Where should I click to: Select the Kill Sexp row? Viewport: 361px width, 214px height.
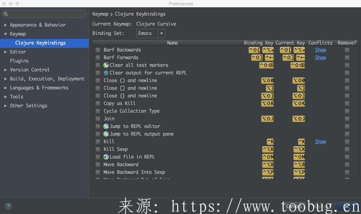coord(226,149)
